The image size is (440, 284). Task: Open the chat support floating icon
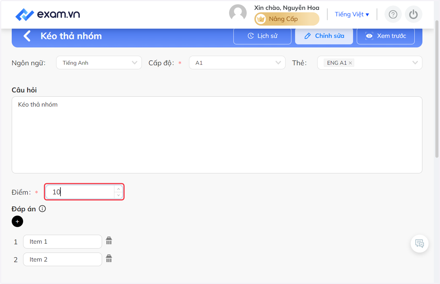419,243
